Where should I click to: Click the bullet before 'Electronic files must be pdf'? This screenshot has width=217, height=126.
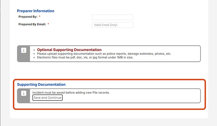click(33, 58)
